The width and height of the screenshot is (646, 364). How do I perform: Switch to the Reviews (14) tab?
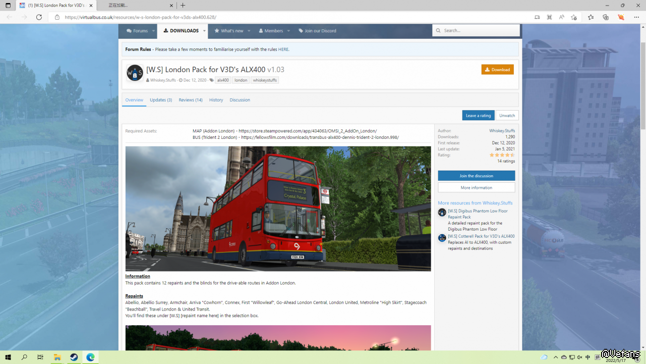pos(191,100)
